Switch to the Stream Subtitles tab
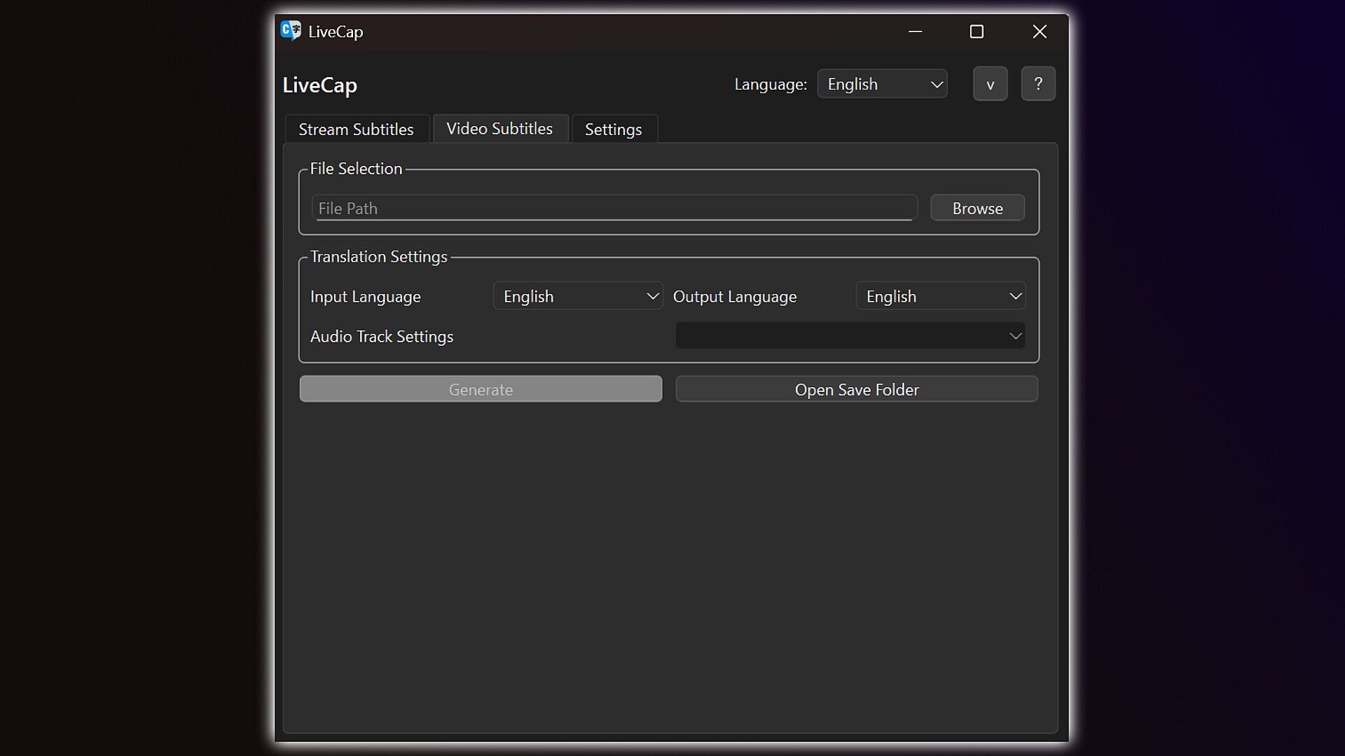1345x756 pixels. coord(356,129)
